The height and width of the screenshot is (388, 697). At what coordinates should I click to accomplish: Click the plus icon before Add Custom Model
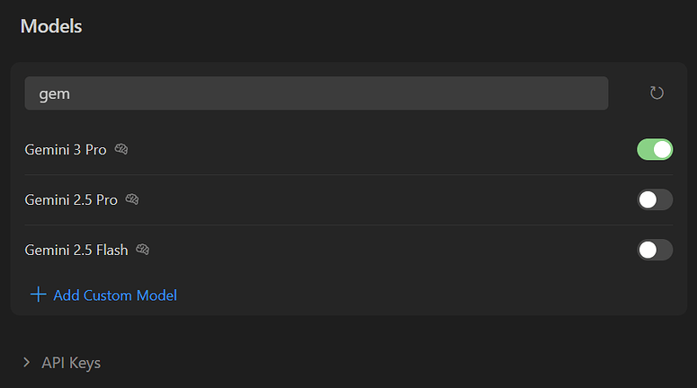click(39, 295)
